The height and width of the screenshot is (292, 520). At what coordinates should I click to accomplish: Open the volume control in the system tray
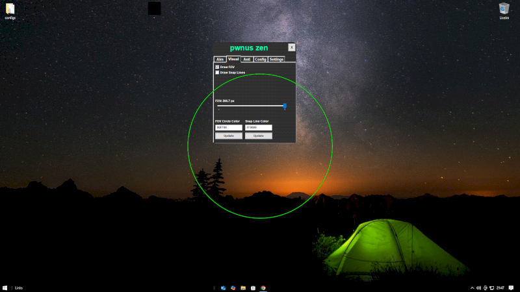[x=478, y=287]
